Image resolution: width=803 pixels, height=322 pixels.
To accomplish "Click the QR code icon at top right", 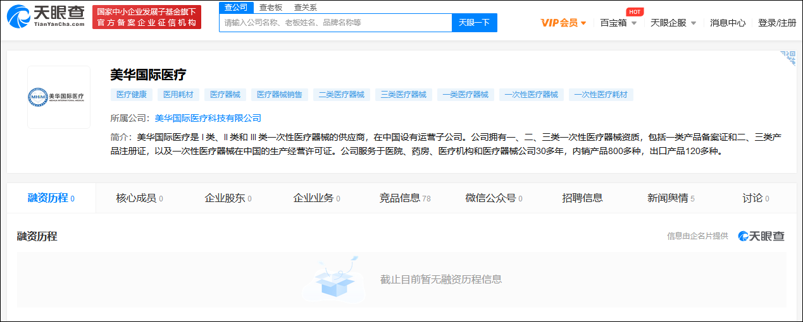I will [787, 58].
